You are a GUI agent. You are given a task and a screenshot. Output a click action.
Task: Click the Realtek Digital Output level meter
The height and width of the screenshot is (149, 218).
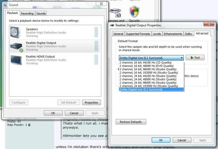point(96,46)
